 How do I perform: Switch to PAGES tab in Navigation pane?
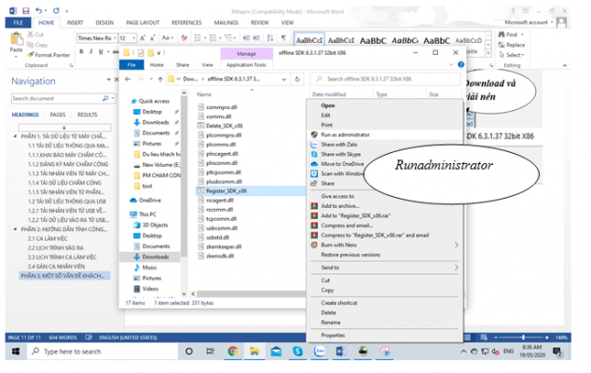[58, 115]
